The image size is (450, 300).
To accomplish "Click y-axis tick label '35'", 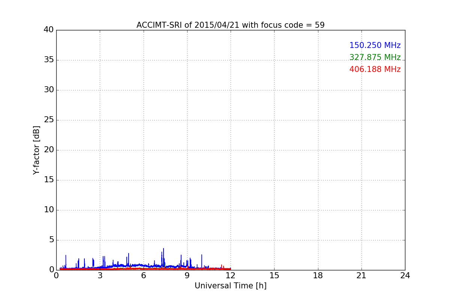I will [49, 60].
